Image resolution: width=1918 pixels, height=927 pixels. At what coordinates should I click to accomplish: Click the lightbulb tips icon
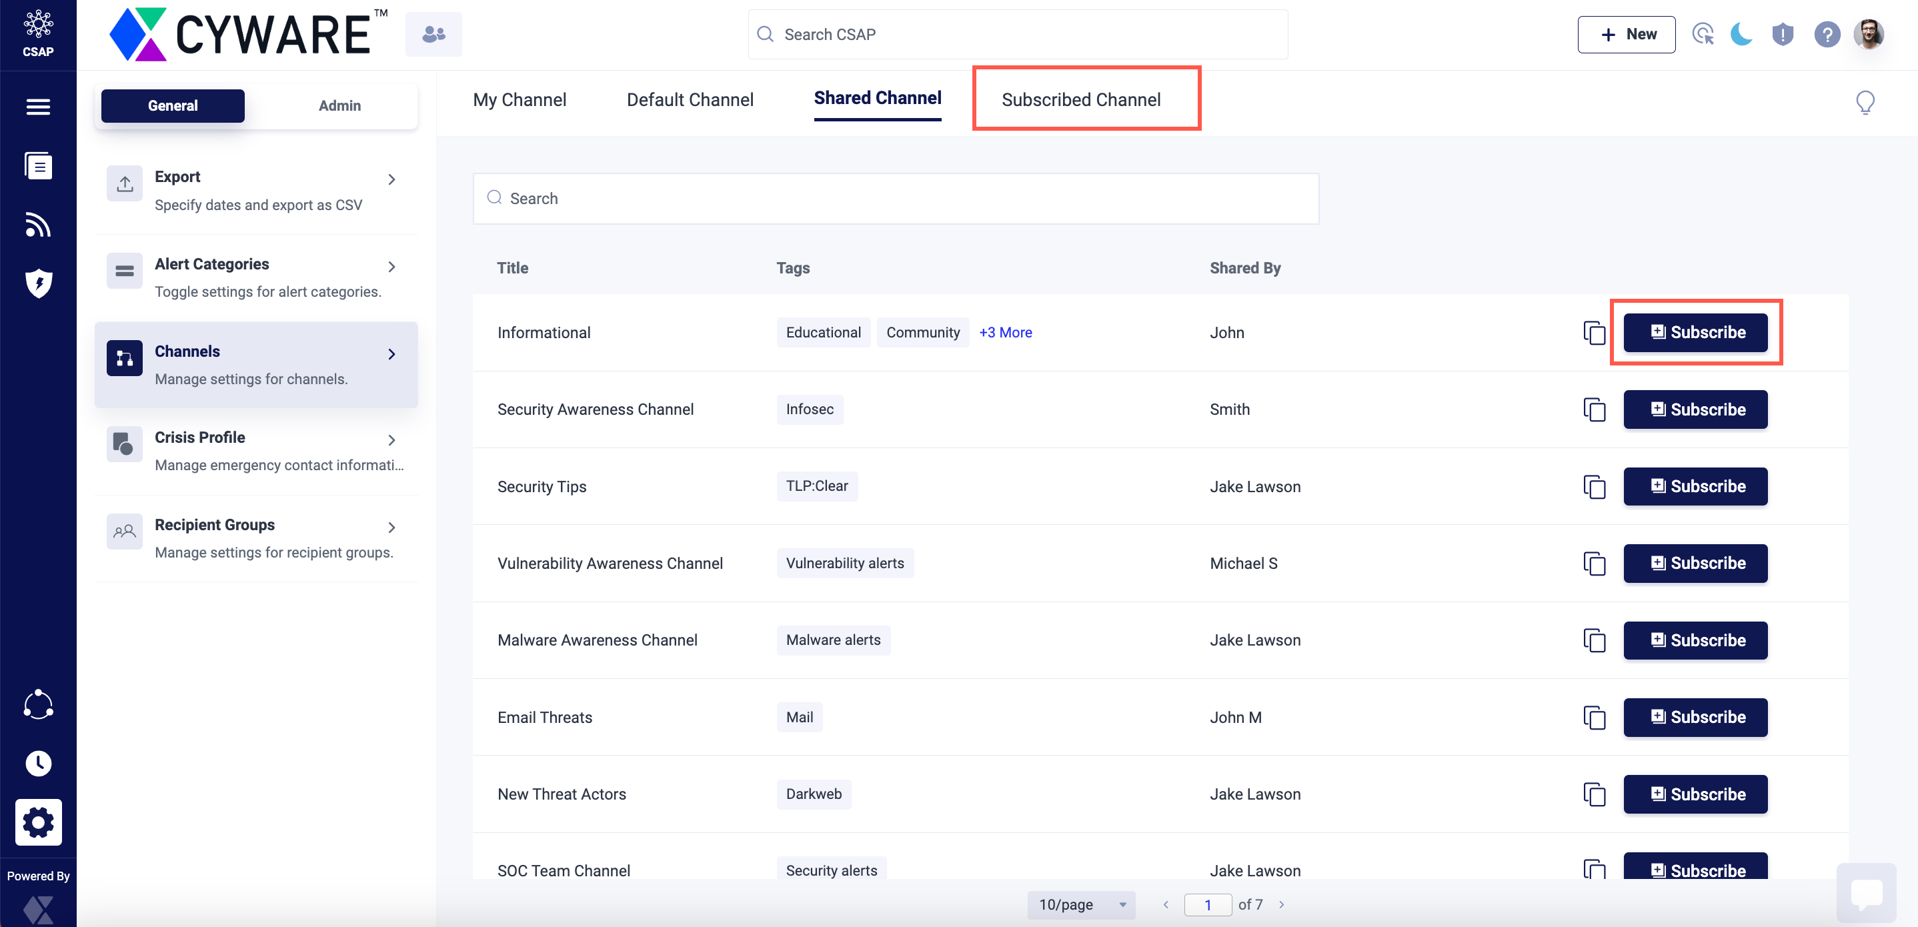coord(1865,102)
